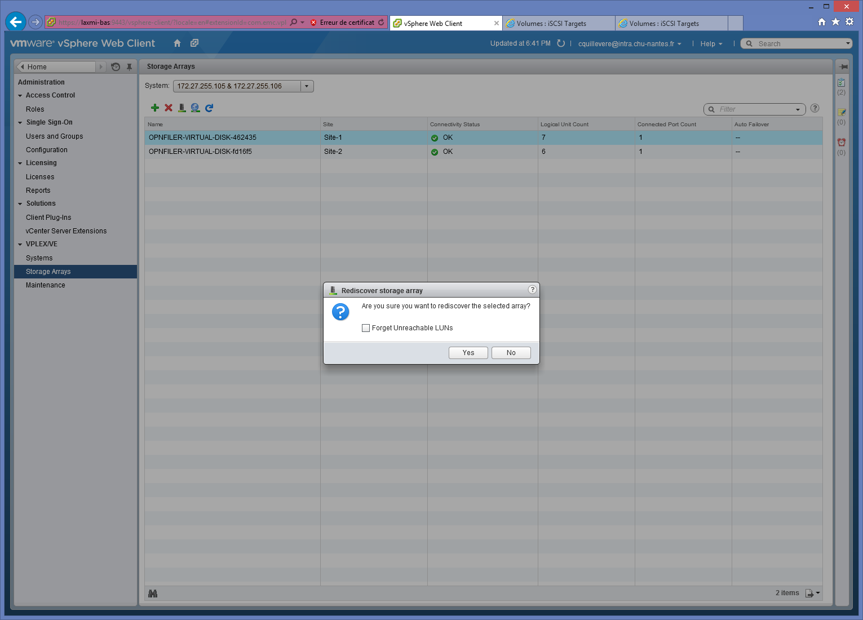Open work in progress notepad icon
863x620 pixels.
[x=841, y=113]
